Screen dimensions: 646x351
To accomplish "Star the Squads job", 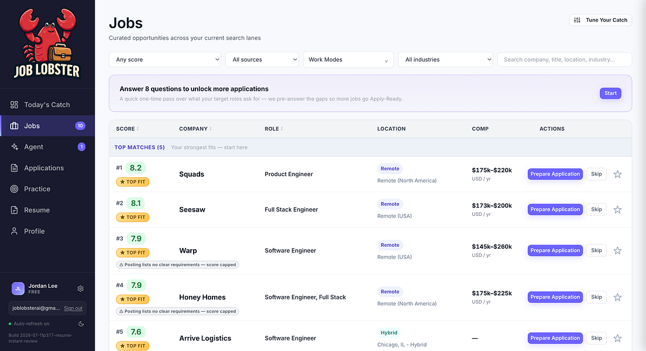I will 617,174.
